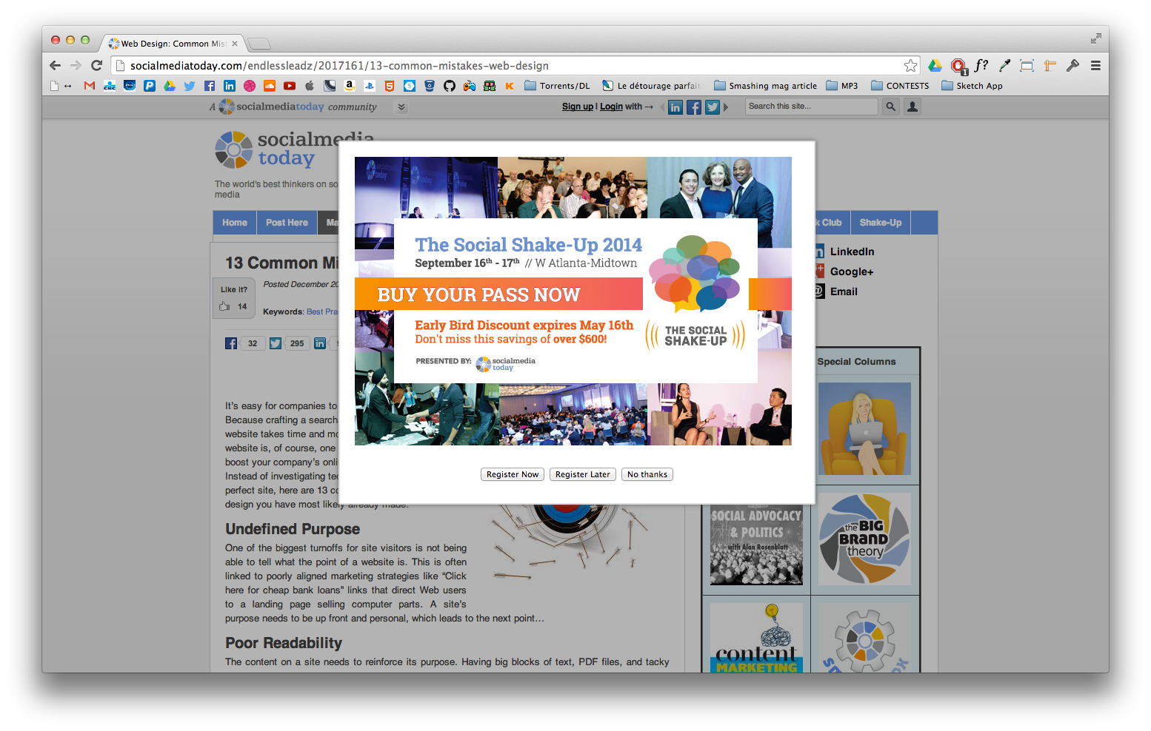Click the Register Now button

(x=513, y=474)
